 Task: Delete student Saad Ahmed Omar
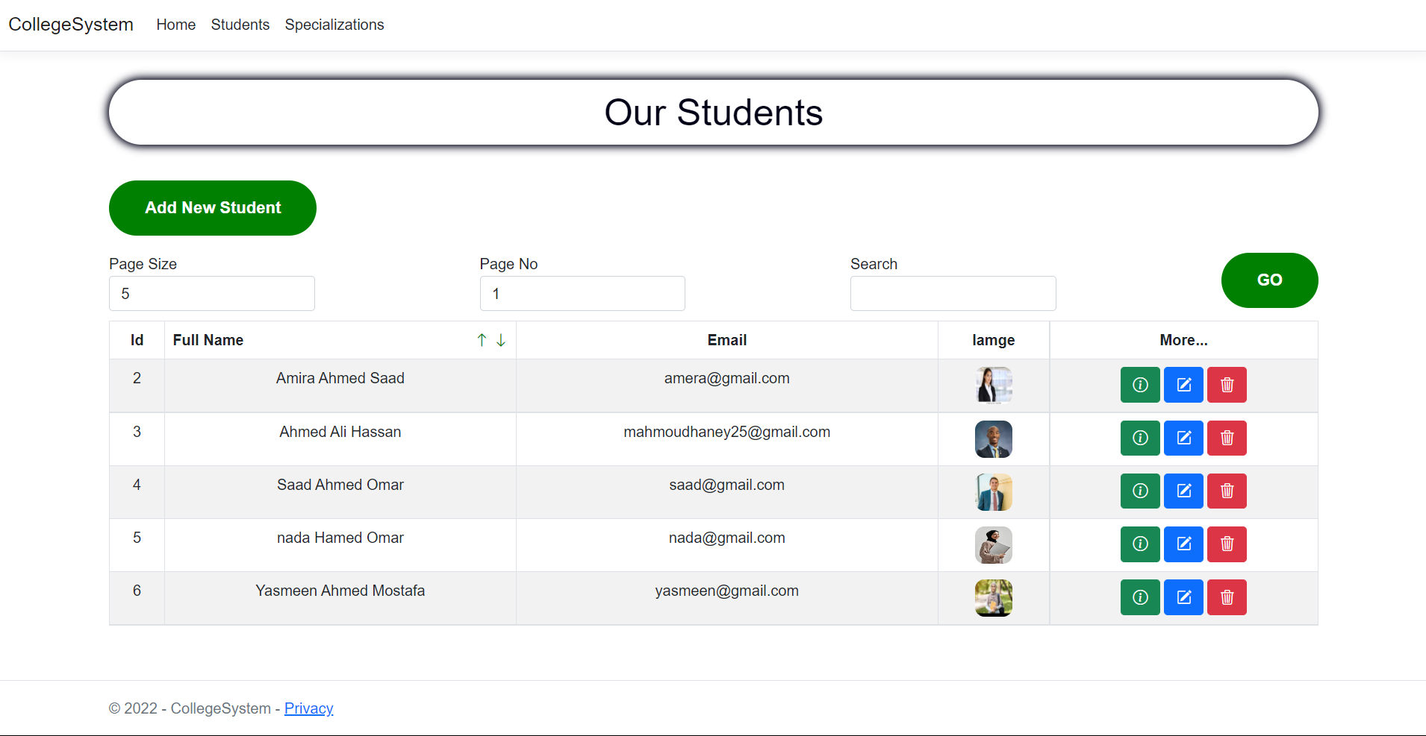(x=1227, y=491)
